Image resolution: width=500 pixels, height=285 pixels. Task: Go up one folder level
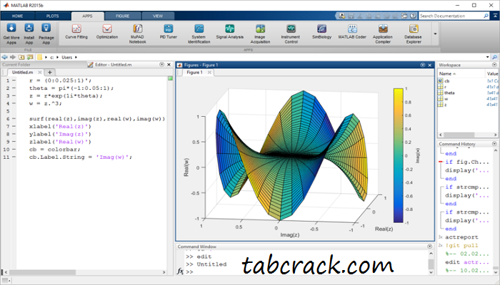point(21,57)
